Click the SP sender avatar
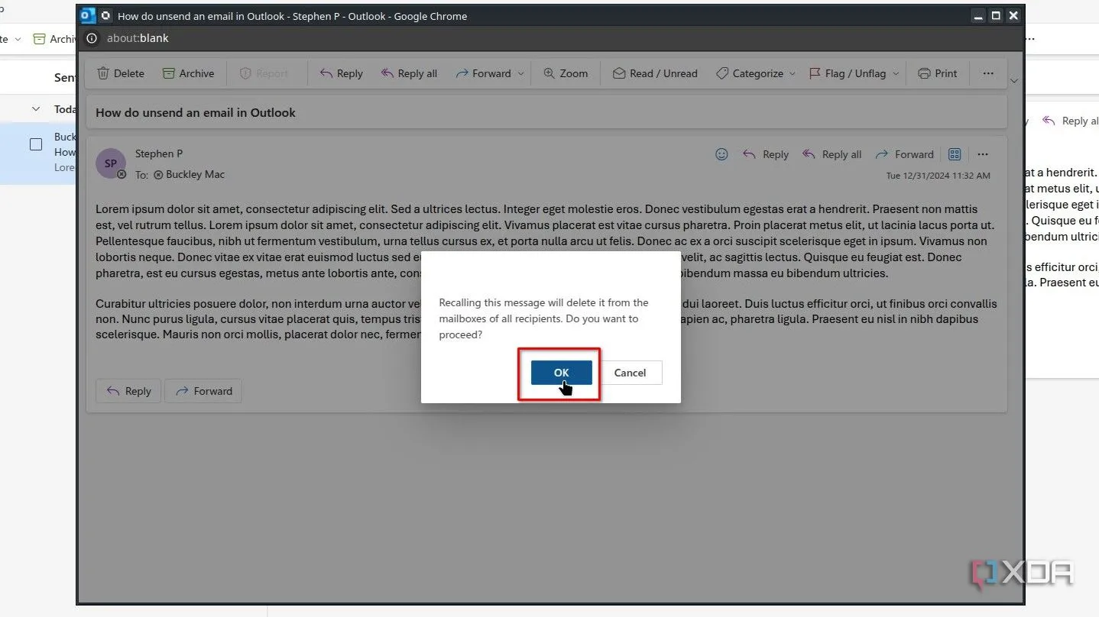The height and width of the screenshot is (617, 1099). [111, 163]
